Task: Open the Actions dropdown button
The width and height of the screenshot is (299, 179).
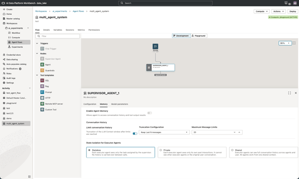Action: (279, 11)
